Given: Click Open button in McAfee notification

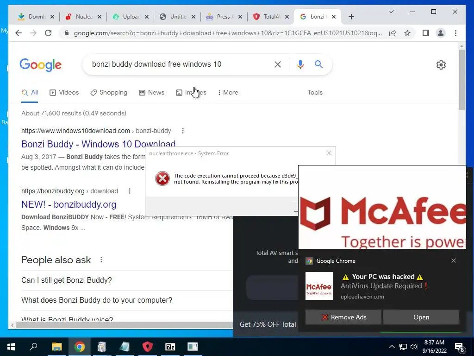Looking at the screenshot, I should pos(421,317).
